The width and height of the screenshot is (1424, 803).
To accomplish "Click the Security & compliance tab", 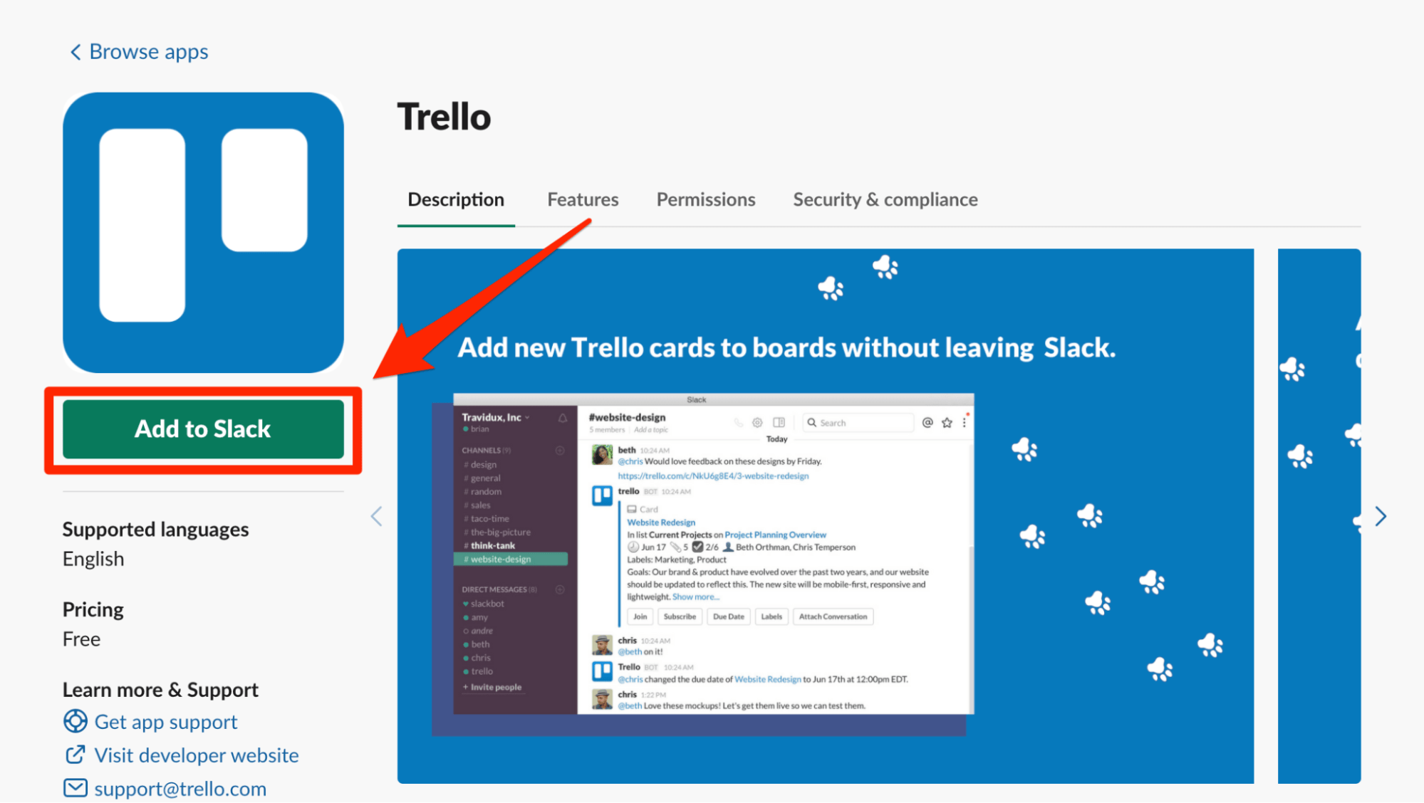I will 885,200.
